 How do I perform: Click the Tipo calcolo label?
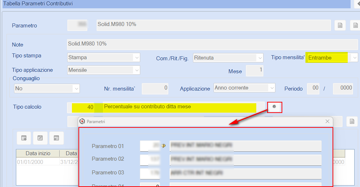tap(27, 107)
